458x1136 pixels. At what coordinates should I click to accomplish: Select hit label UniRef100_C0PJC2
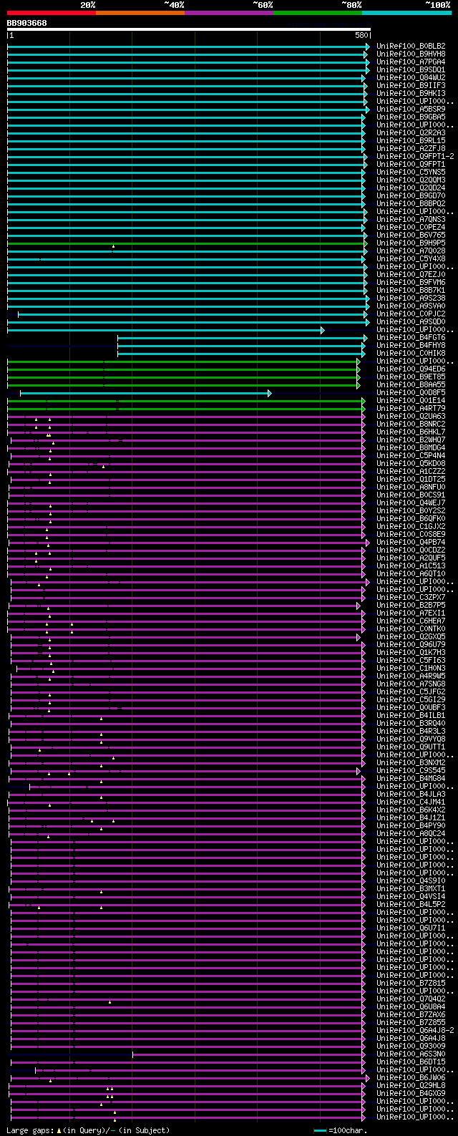coord(411,314)
